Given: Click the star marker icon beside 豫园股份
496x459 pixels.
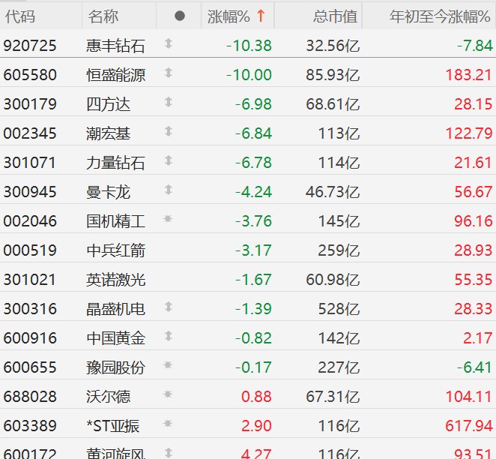Looking at the screenshot, I should coord(169,367).
